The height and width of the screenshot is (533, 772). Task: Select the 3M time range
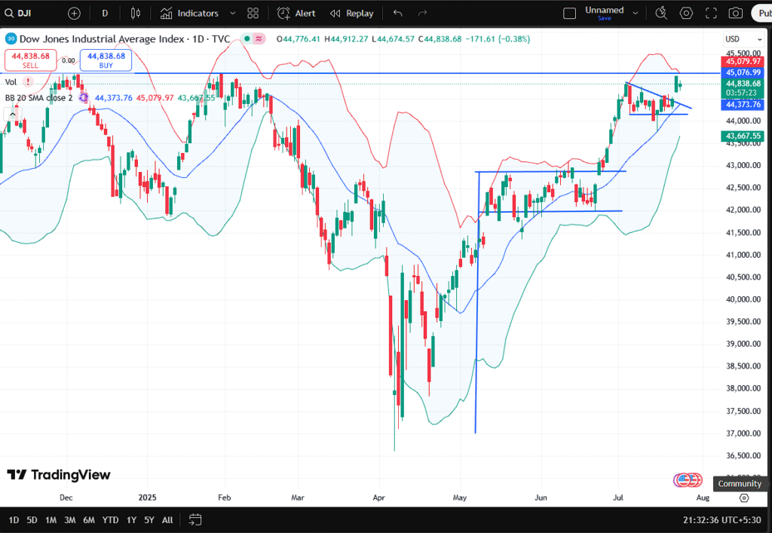pyautogui.click(x=70, y=520)
